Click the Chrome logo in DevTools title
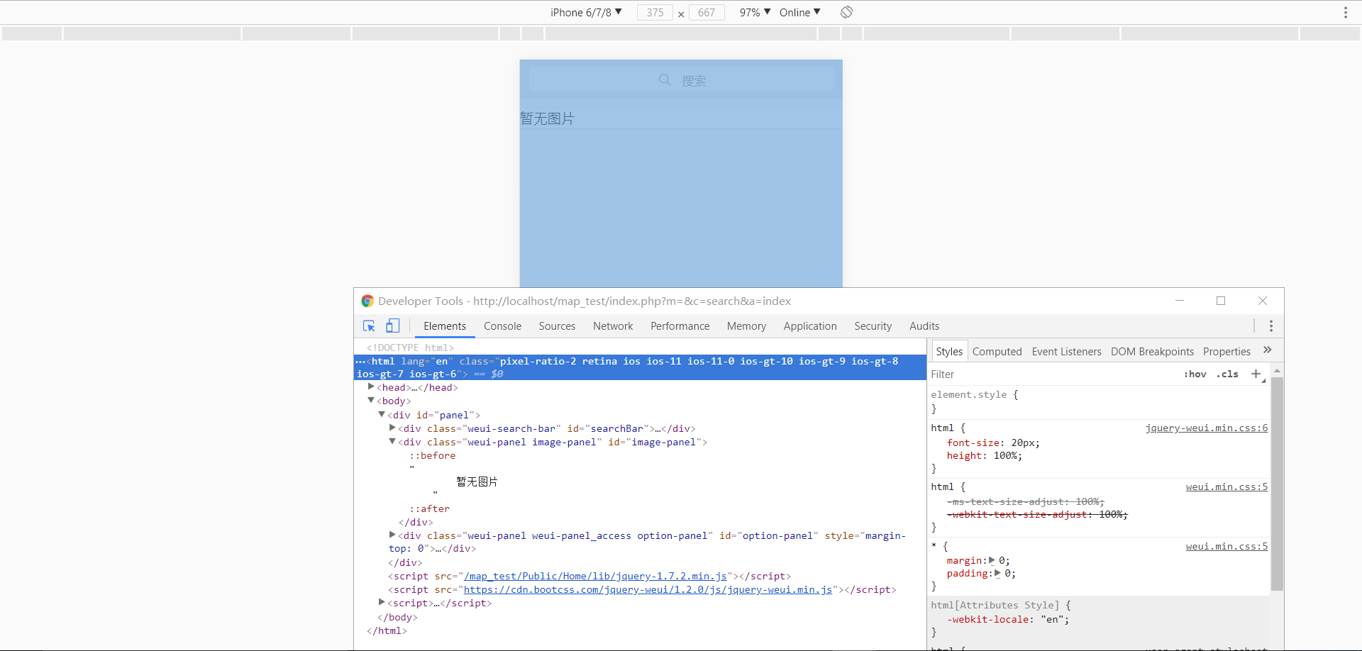 [x=367, y=301]
